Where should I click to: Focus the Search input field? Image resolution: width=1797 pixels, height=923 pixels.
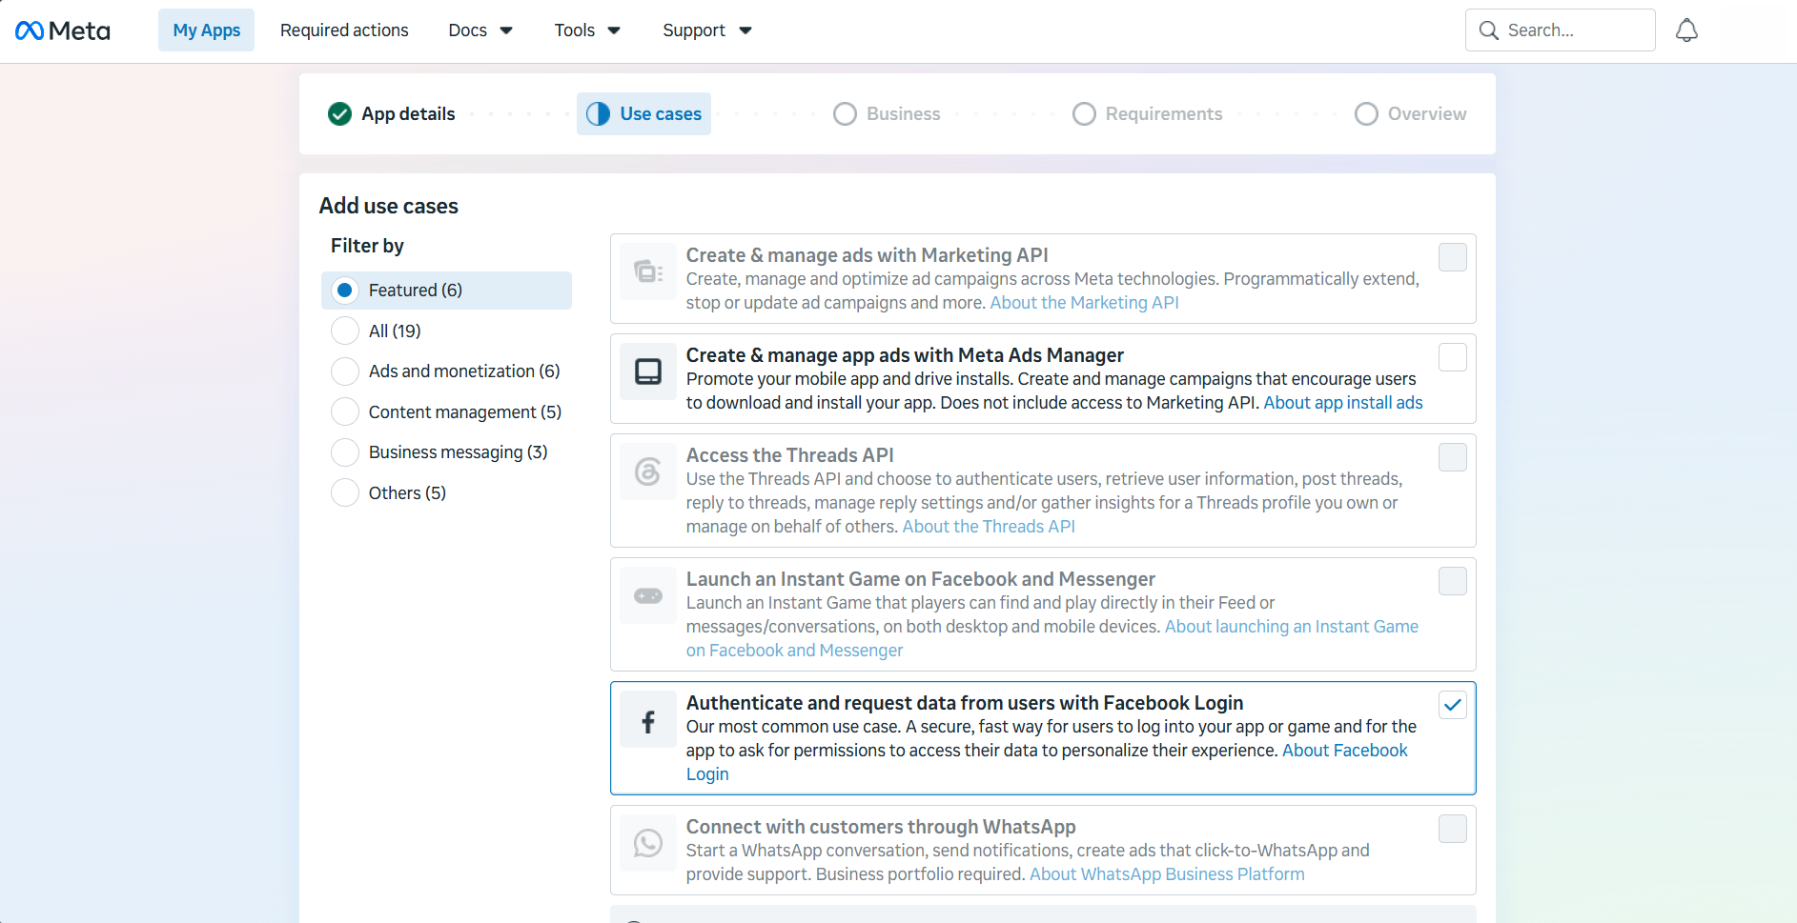1560,30
